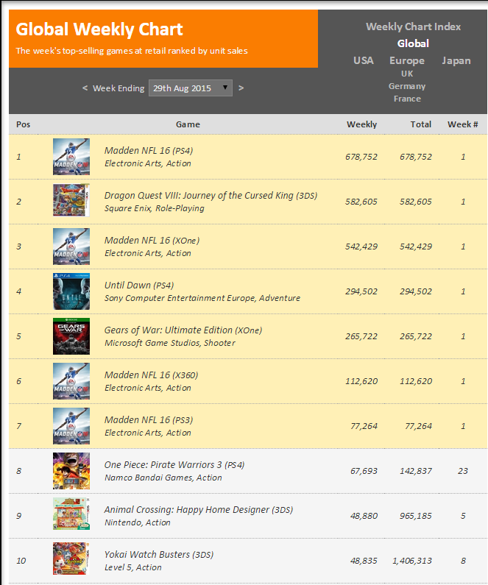
Task: Click One Piece: Pirate Warriors 3 title
Action: [174, 465]
